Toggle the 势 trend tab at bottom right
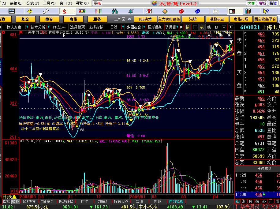The width and height of the screenshot is (280, 209). click(x=264, y=201)
